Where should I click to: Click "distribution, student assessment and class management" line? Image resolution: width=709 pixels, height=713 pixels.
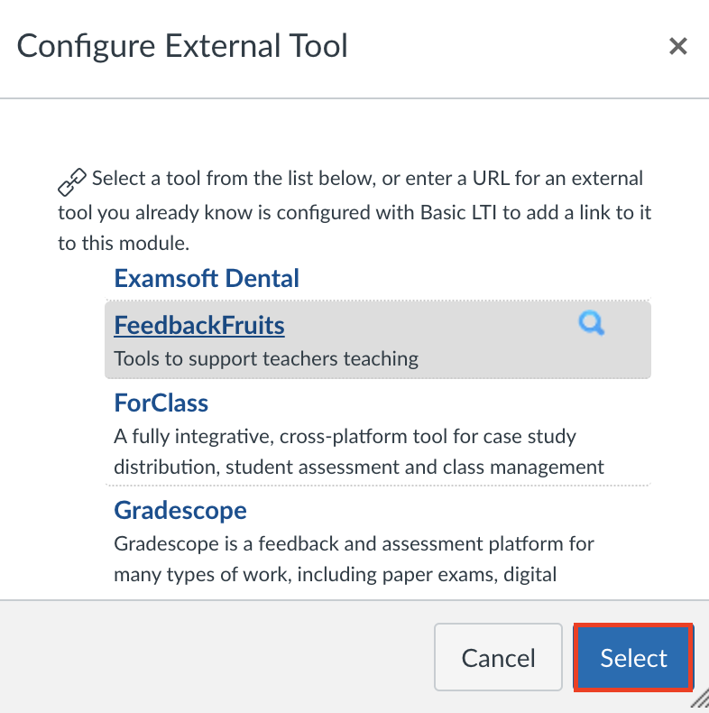click(x=358, y=468)
